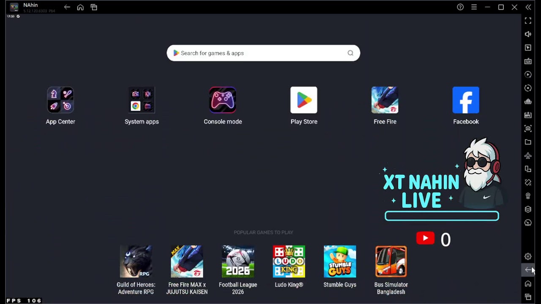Take a screenshot with the camera icon
The image size is (541, 304).
coord(528,128)
